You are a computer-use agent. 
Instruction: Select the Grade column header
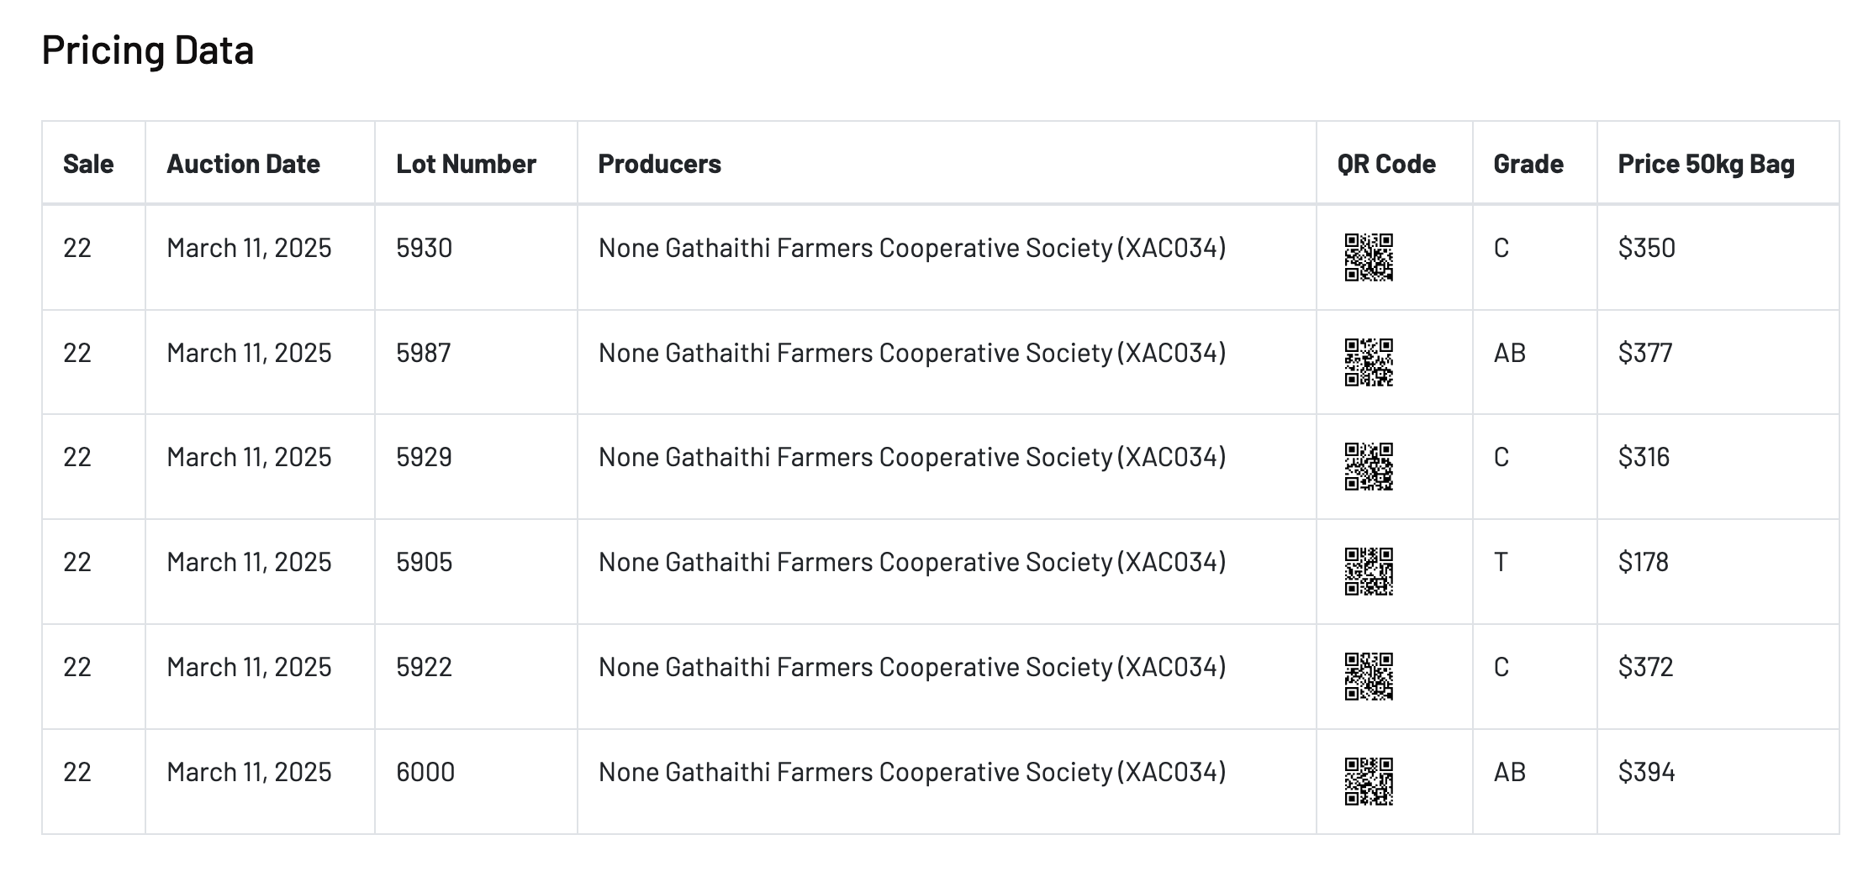point(1528,164)
